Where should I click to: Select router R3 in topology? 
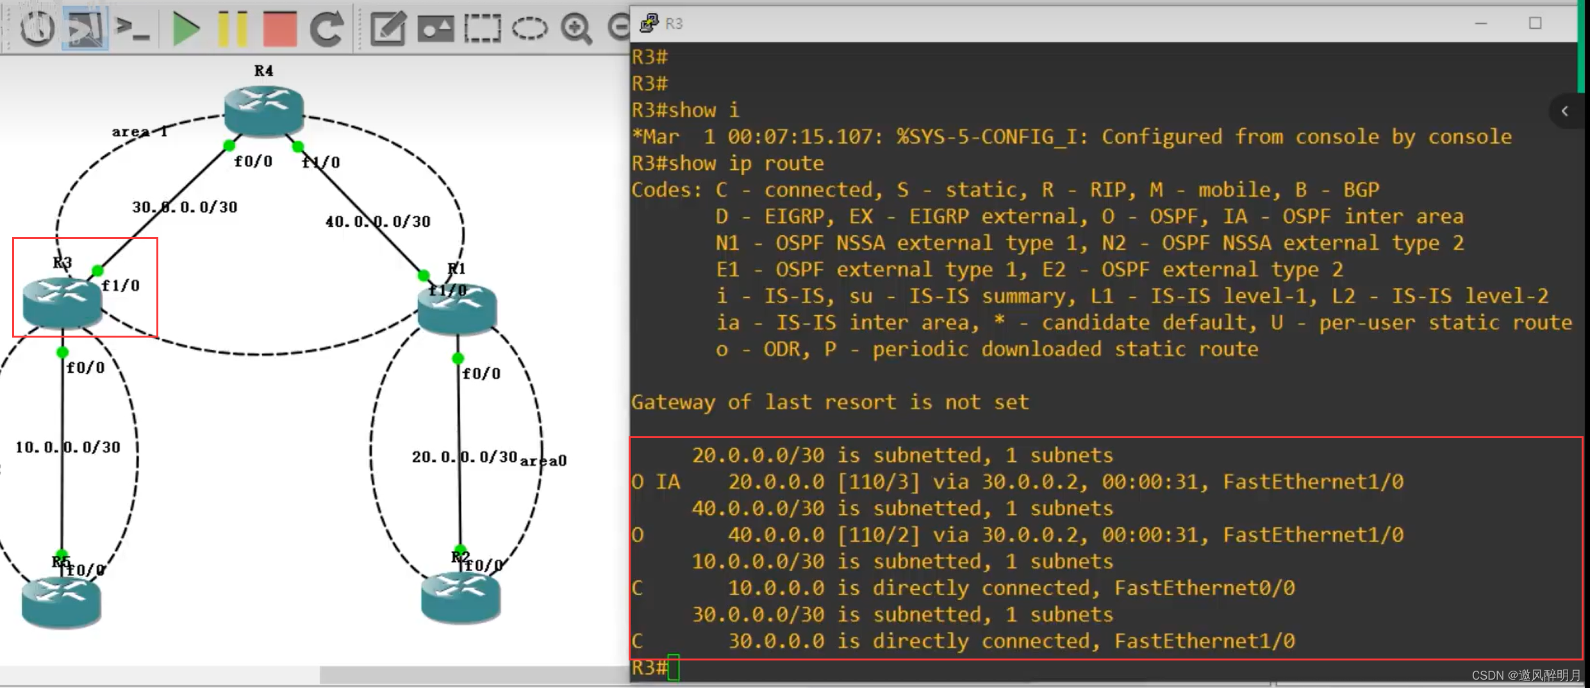[x=62, y=302]
